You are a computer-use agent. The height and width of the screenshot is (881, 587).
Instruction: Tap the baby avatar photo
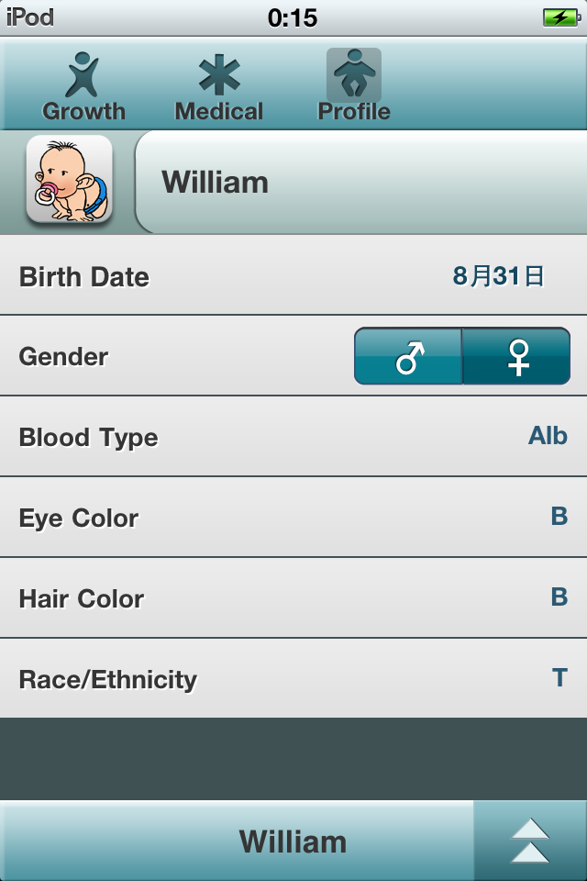pos(69,179)
